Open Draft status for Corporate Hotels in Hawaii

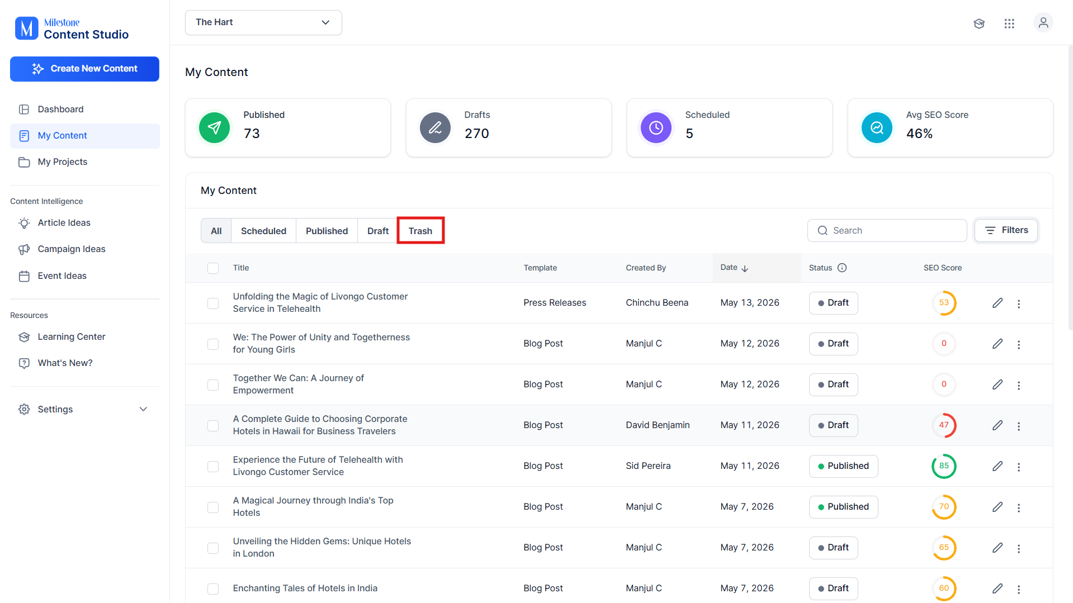pyautogui.click(x=833, y=425)
